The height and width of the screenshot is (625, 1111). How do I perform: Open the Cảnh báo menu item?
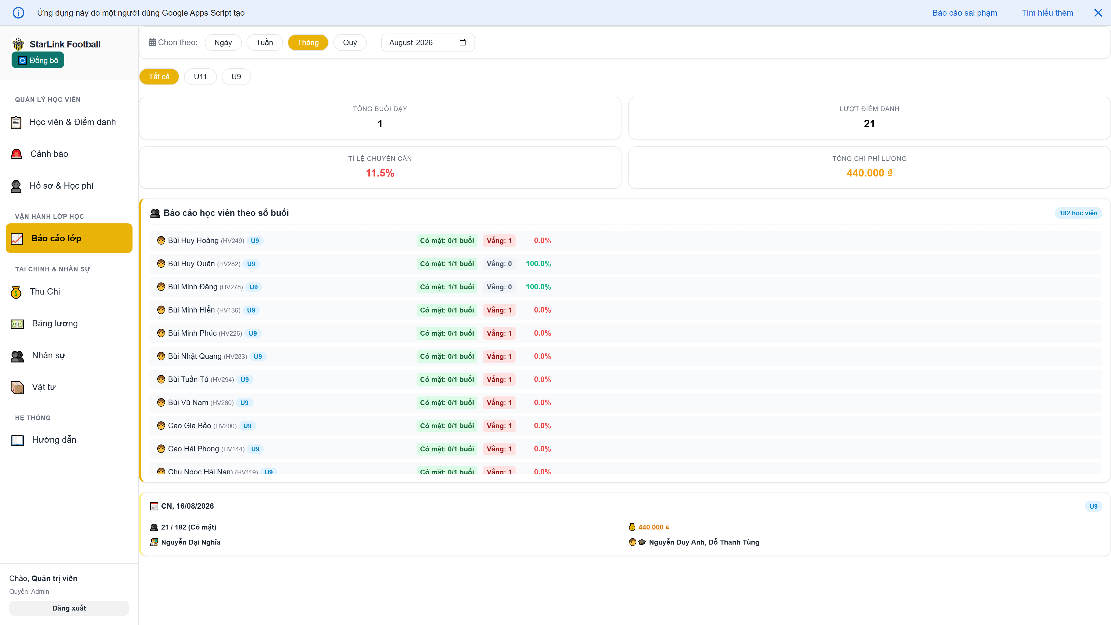coord(69,154)
